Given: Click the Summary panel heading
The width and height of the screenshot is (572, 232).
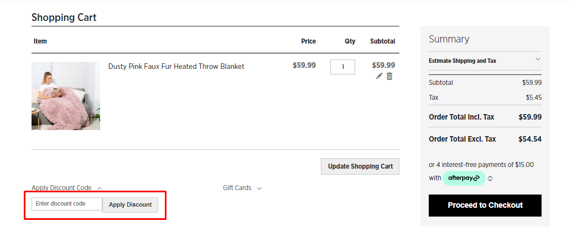Looking at the screenshot, I should [449, 39].
